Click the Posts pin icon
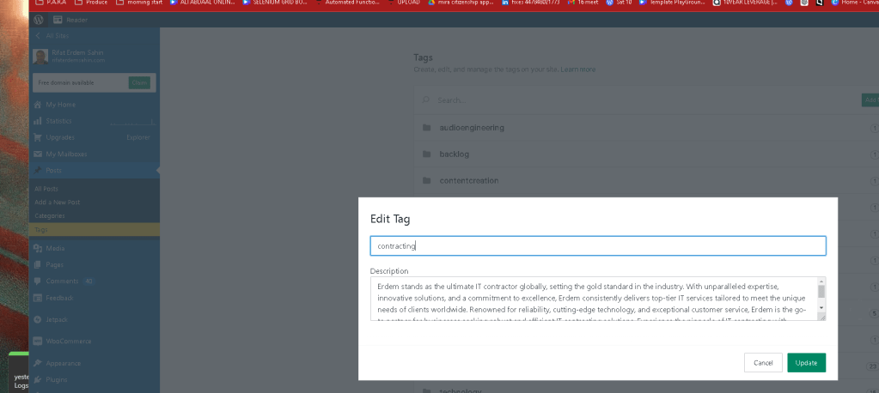 click(38, 170)
